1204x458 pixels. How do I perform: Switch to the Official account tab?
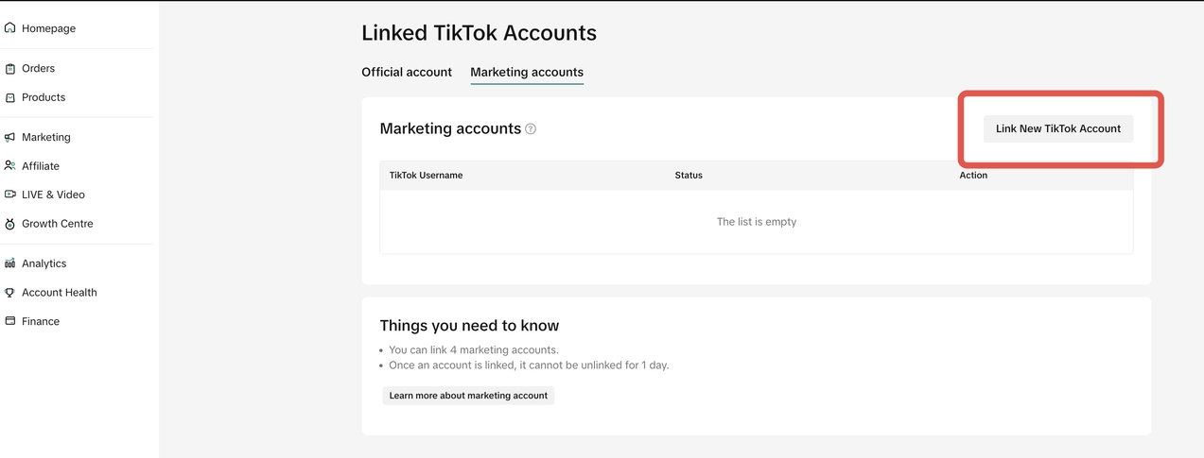(x=407, y=72)
